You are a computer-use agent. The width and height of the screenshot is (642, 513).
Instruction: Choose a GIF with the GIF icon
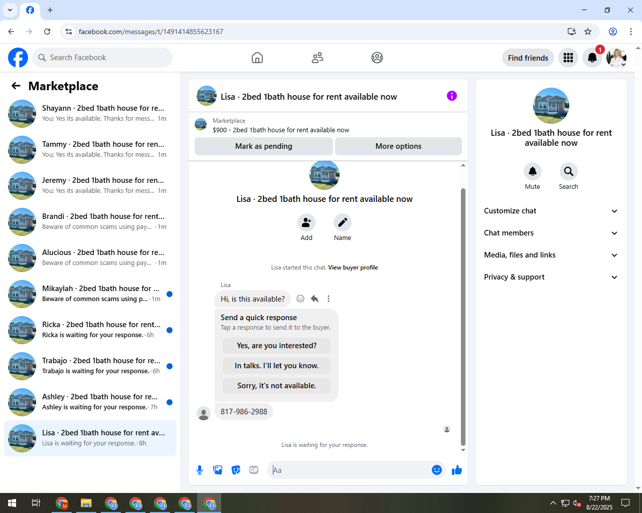[x=254, y=470]
